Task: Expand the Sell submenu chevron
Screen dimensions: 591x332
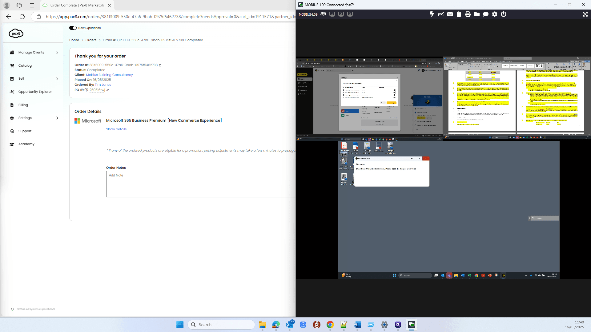Action: click(x=57, y=79)
